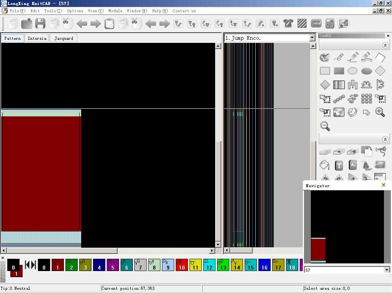The image size is (392, 294).
Task: Close the color palette bar
Action: (3, 258)
